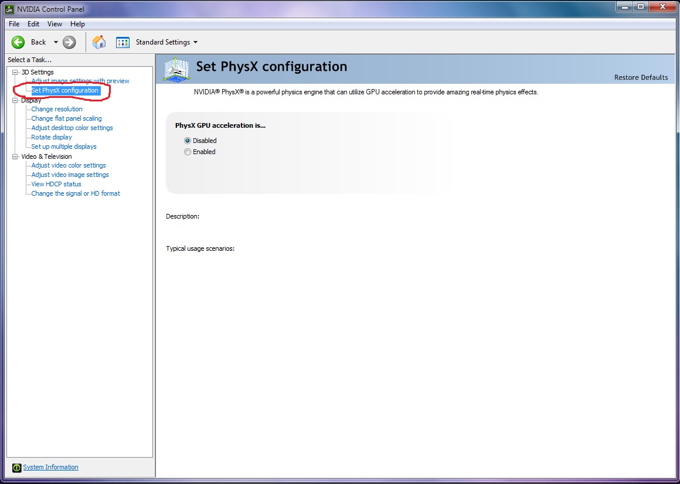The image size is (680, 484).
Task: Click the Video & Television category label
Action: click(x=46, y=156)
